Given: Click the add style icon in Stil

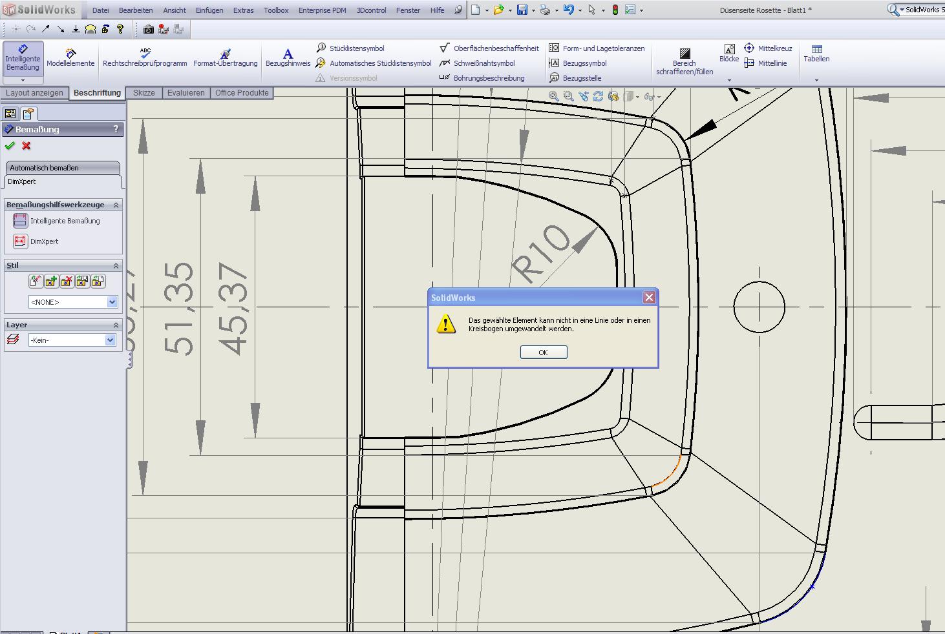Looking at the screenshot, I should coord(51,281).
